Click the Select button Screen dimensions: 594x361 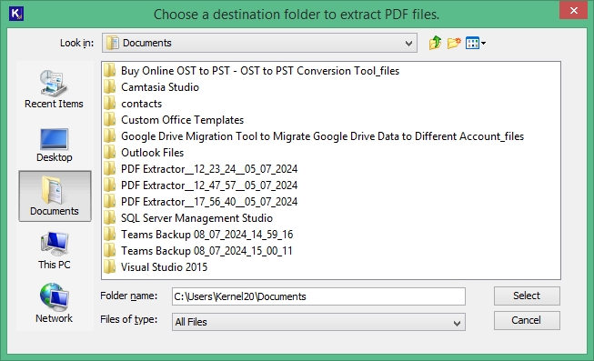[527, 296]
